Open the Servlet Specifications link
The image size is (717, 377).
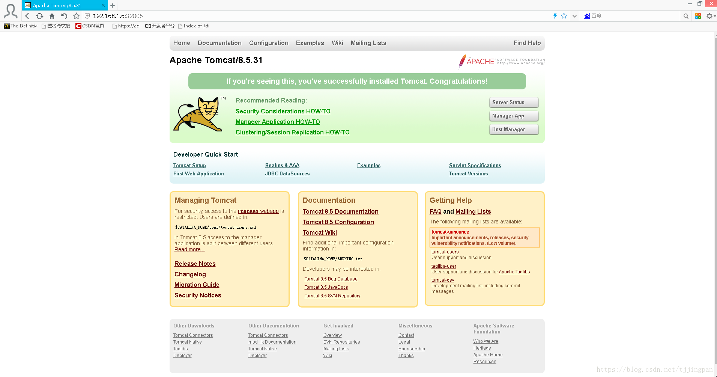[475, 165]
